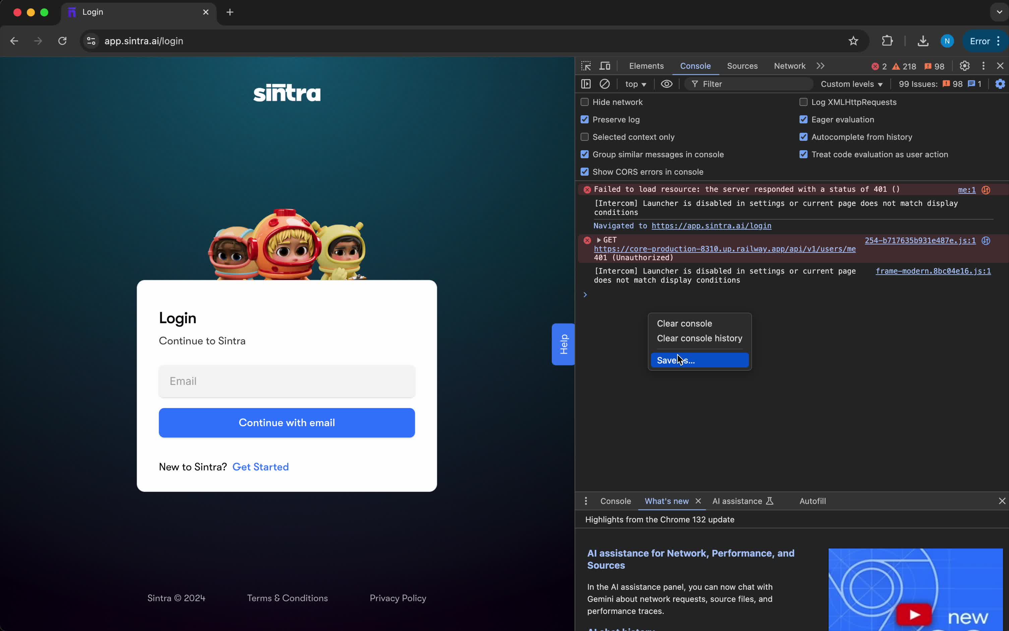The height and width of the screenshot is (631, 1009).
Task: Choose Clear console history from menu
Action: tap(700, 338)
